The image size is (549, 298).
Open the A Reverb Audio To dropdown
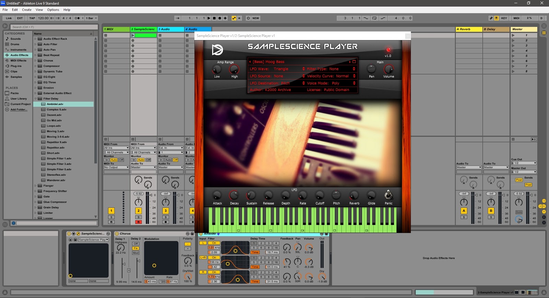point(469,168)
